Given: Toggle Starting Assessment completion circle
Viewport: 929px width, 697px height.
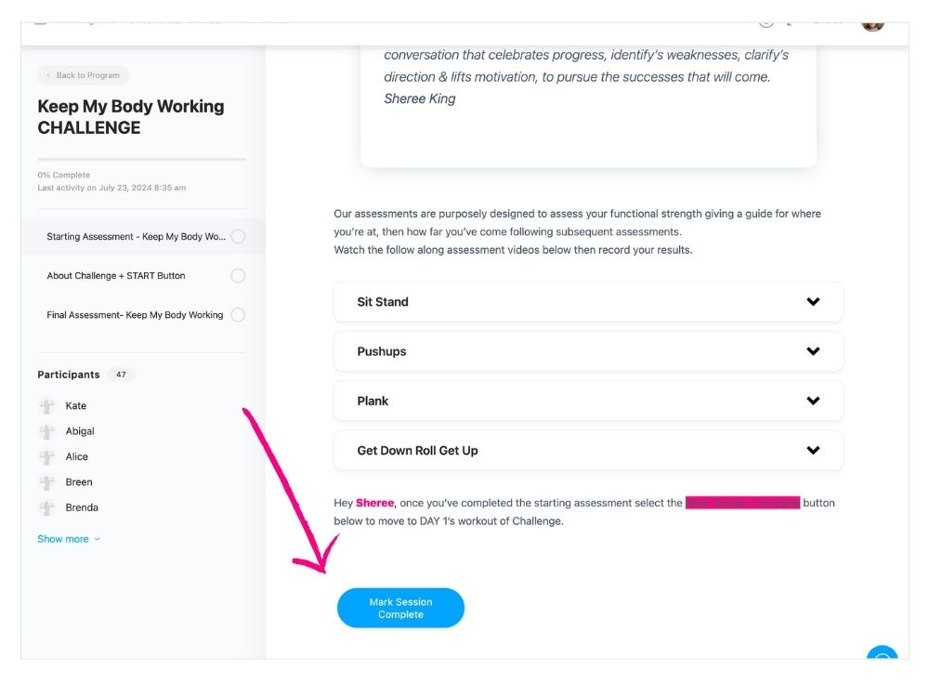Looking at the screenshot, I should click(x=238, y=237).
